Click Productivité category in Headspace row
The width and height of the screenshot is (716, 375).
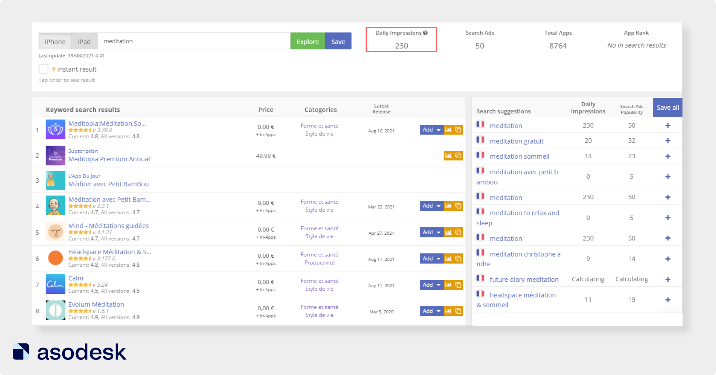319,262
